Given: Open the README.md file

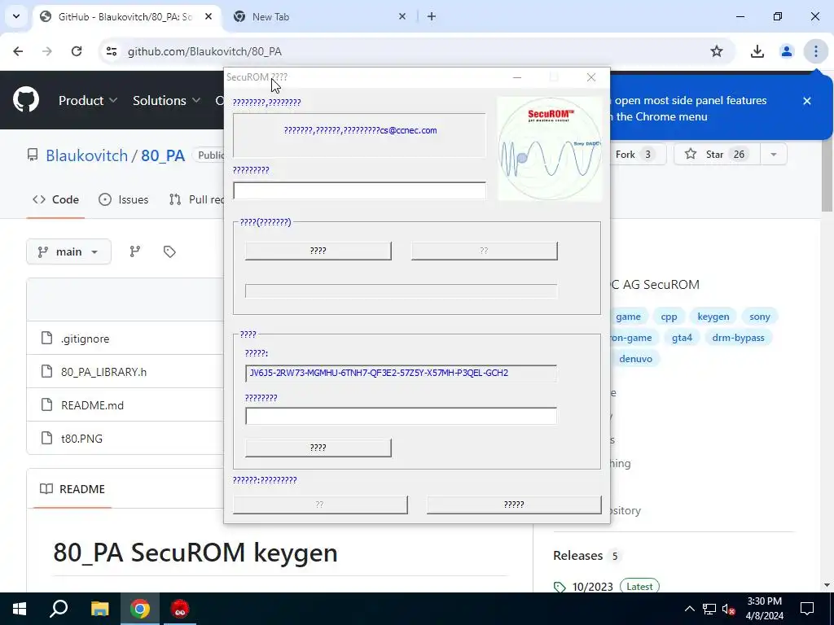Looking at the screenshot, I should tap(92, 405).
